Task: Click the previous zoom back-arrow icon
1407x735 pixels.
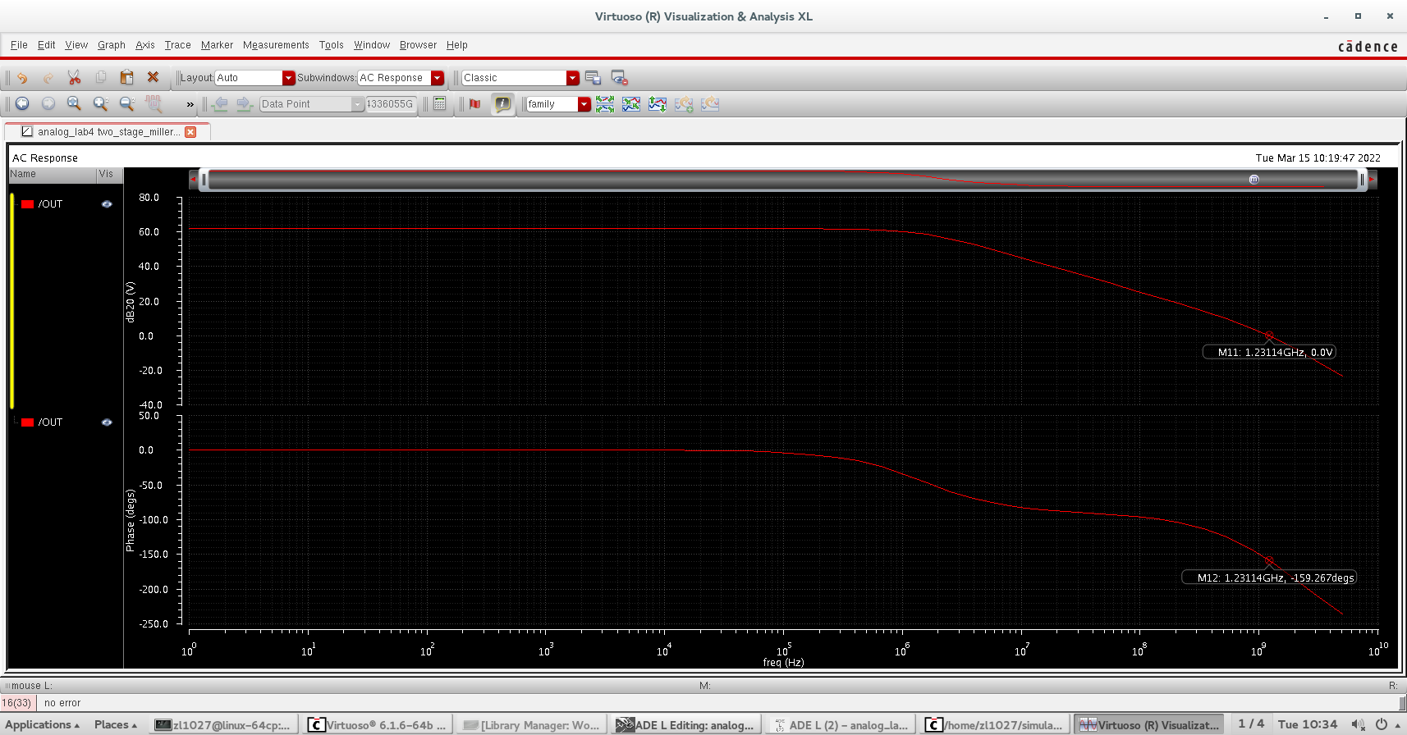Action: click(22, 103)
